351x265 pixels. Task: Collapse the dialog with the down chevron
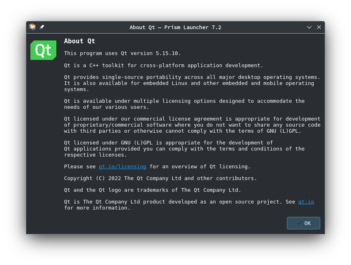tap(309, 27)
